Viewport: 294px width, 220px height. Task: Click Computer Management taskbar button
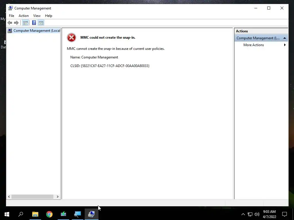pos(92,214)
